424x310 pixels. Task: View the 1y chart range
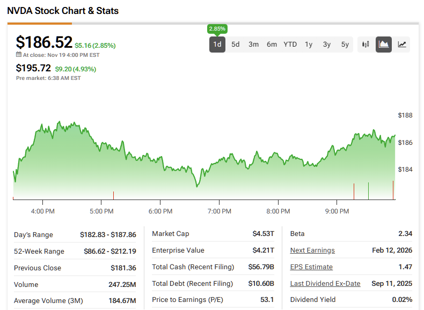click(x=309, y=45)
